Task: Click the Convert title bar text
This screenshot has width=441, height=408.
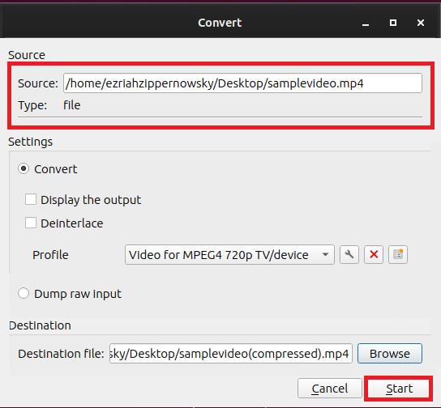Action: (220, 23)
